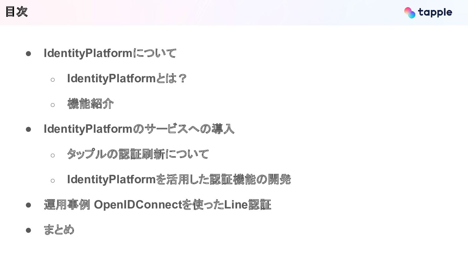Click the hollow bullet before タップルの認証刷新について
468x263 pixels.
tap(53, 155)
